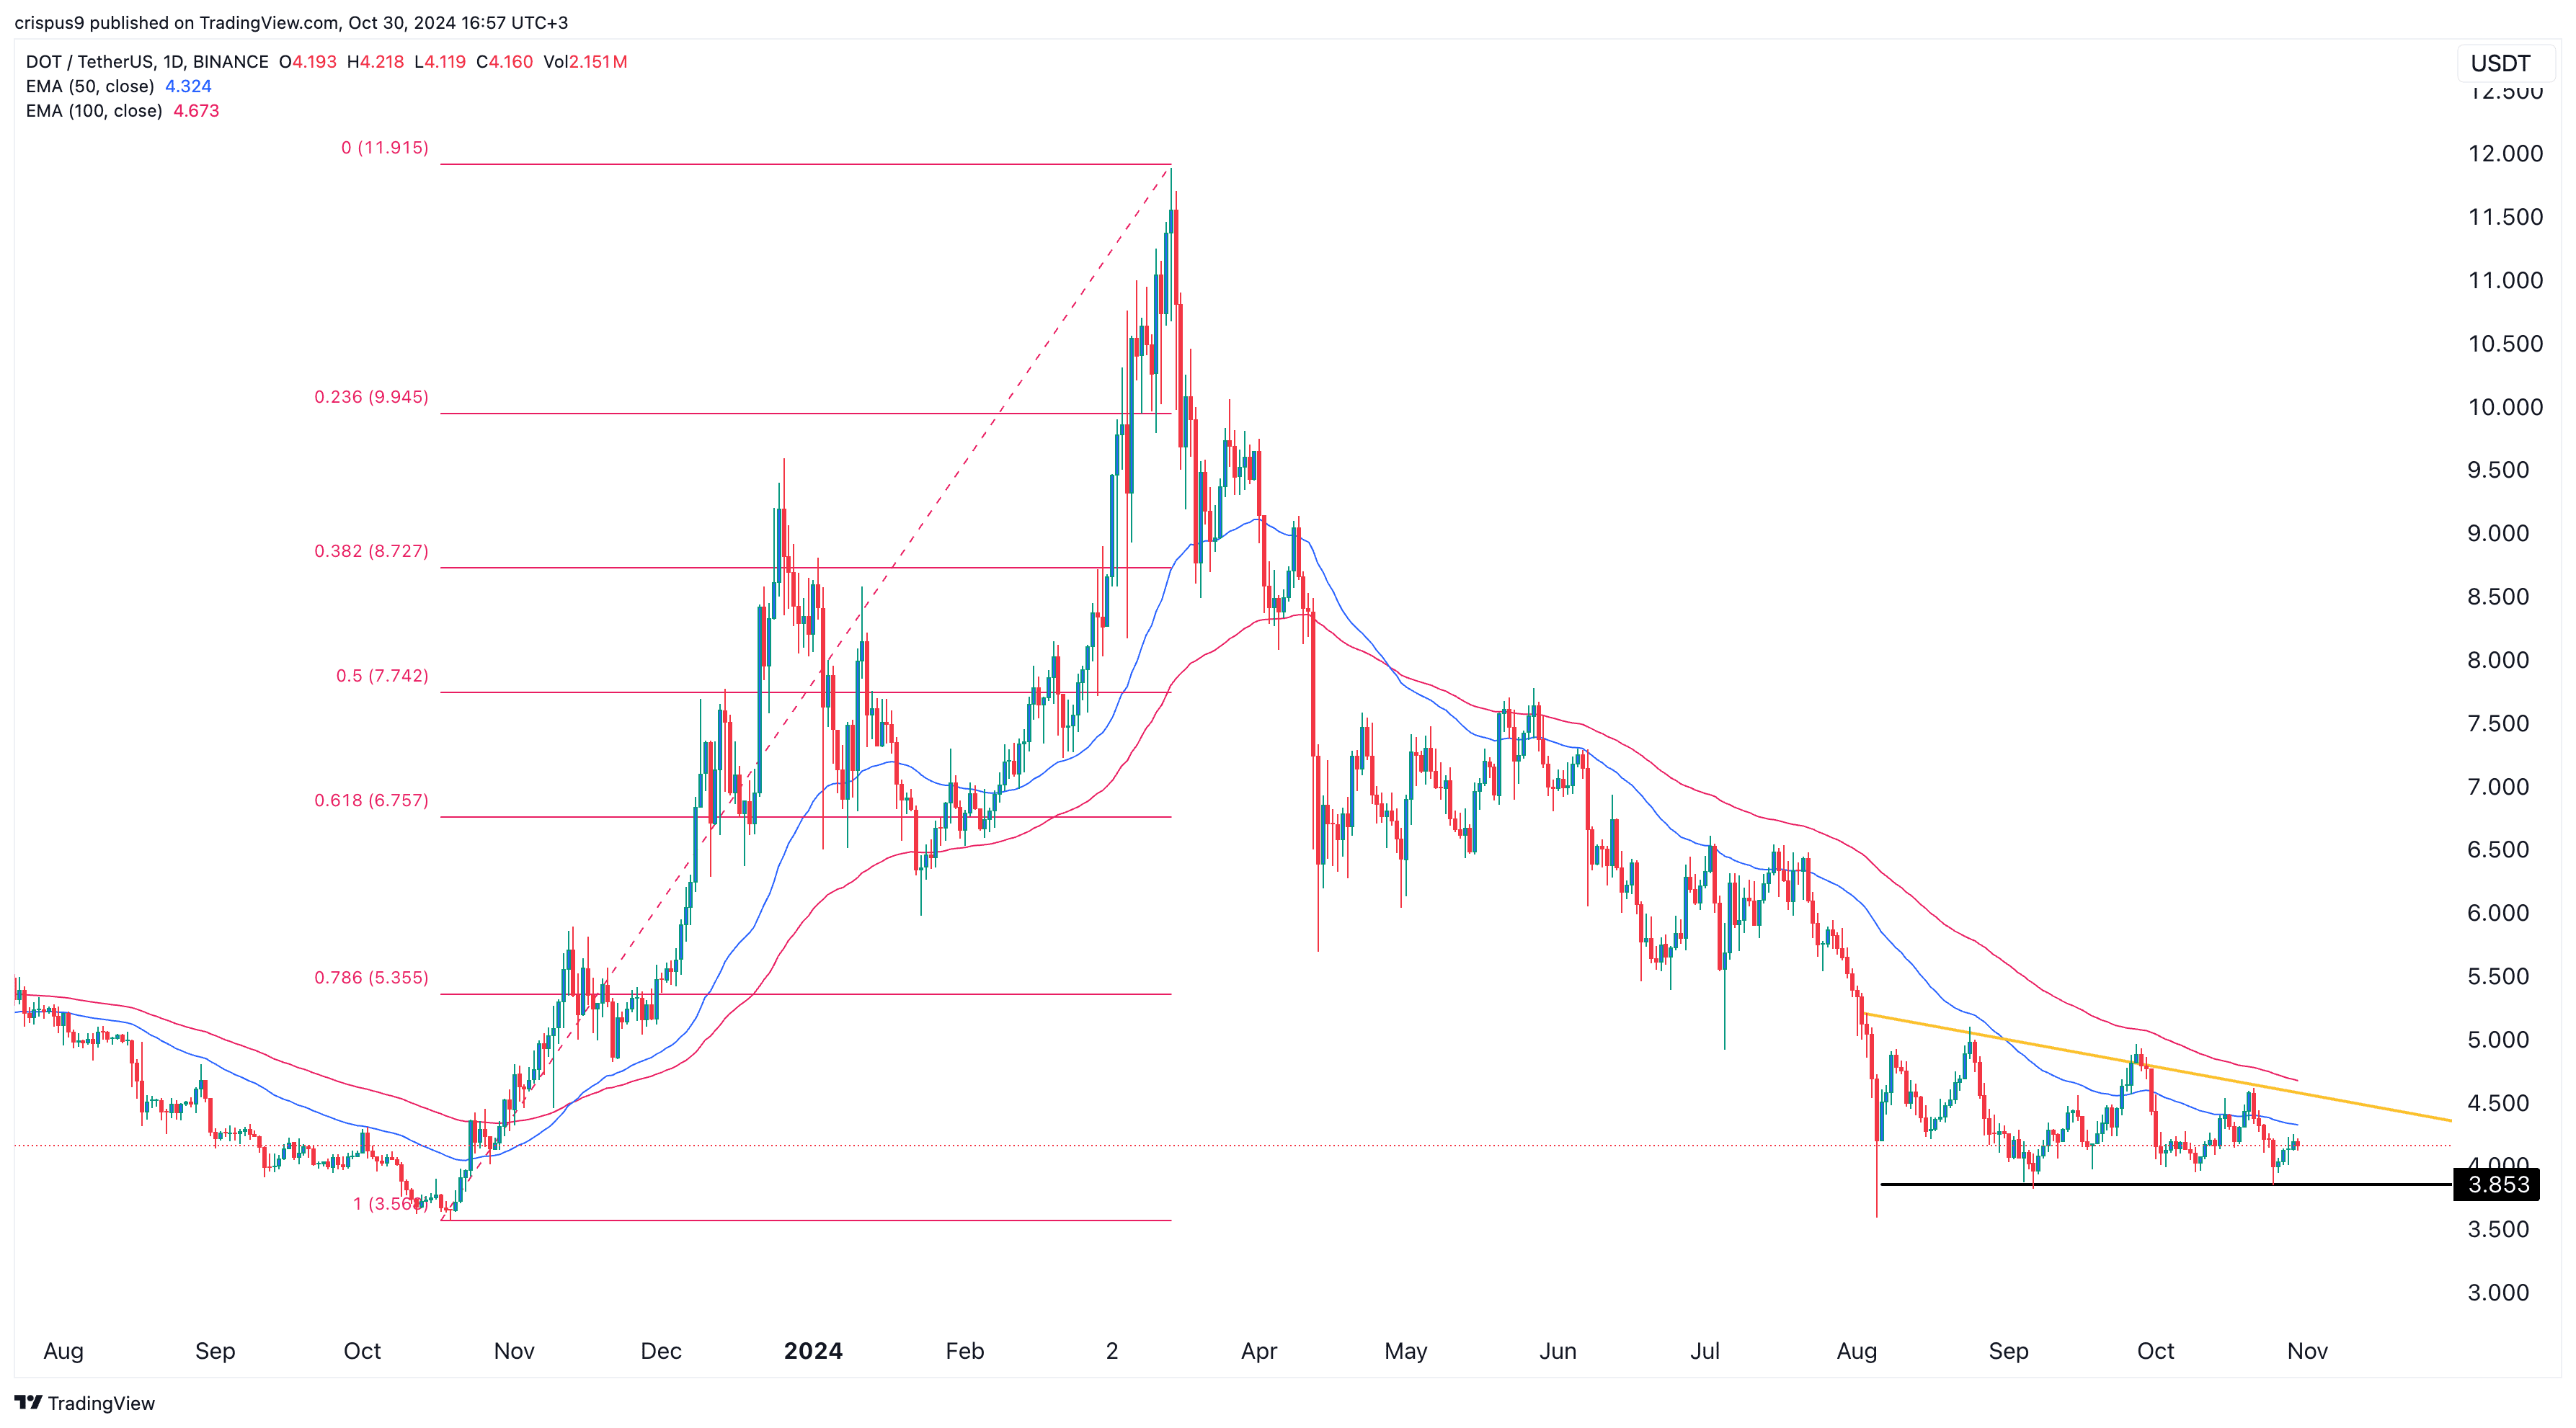The image size is (2576, 1428).
Task: Click the Apr label on time axis
Action: (1259, 1351)
